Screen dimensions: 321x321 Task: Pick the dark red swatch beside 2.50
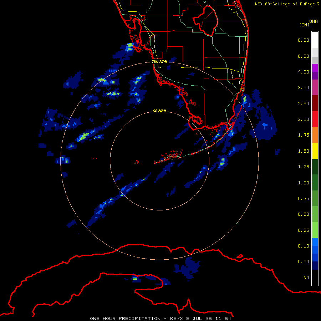click(315, 103)
